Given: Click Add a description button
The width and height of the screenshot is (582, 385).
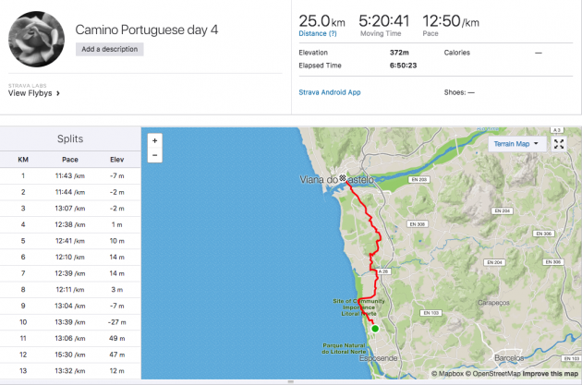Looking at the screenshot, I should pyautogui.click(x=110, y=49).
